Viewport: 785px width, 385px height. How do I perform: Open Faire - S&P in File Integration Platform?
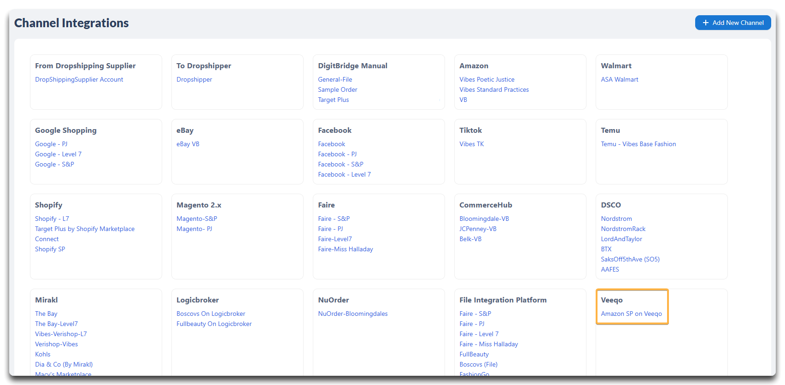[475, 314]
